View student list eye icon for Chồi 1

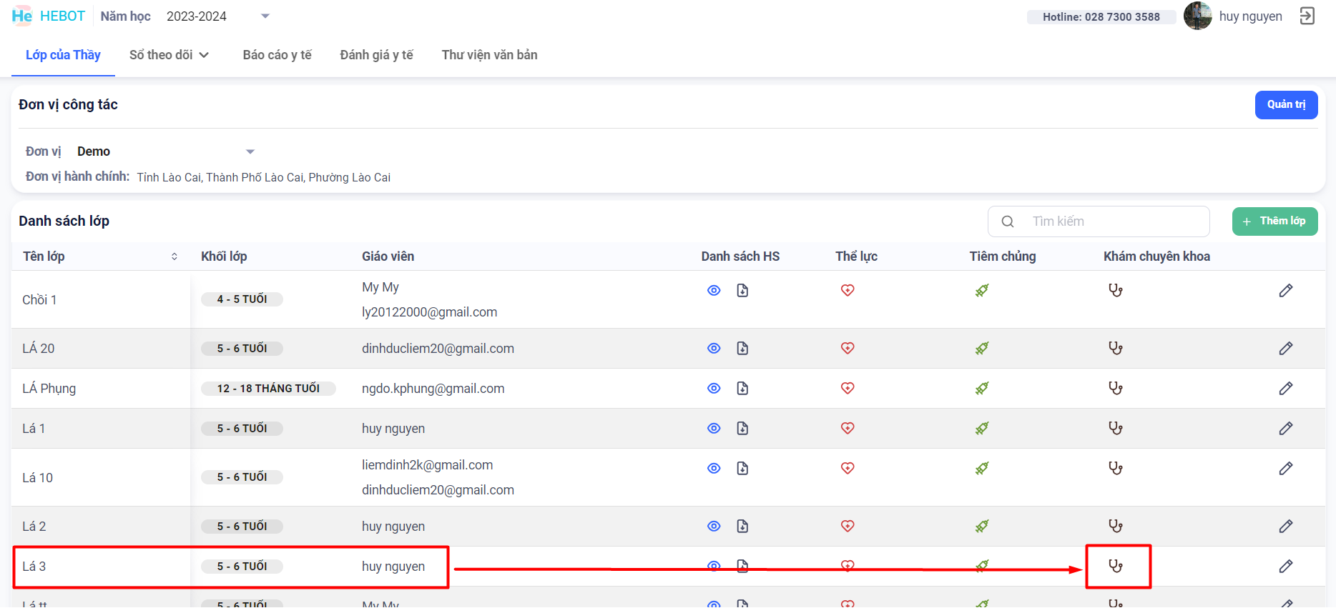pyautogui.click(x=714, y=290)
